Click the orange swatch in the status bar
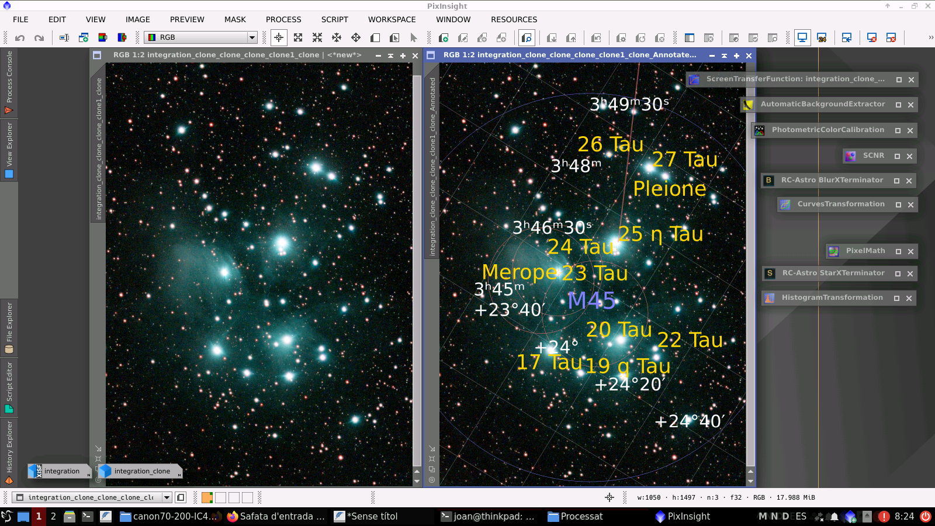The height and width of the screenshot is (526, 935). 206,497
